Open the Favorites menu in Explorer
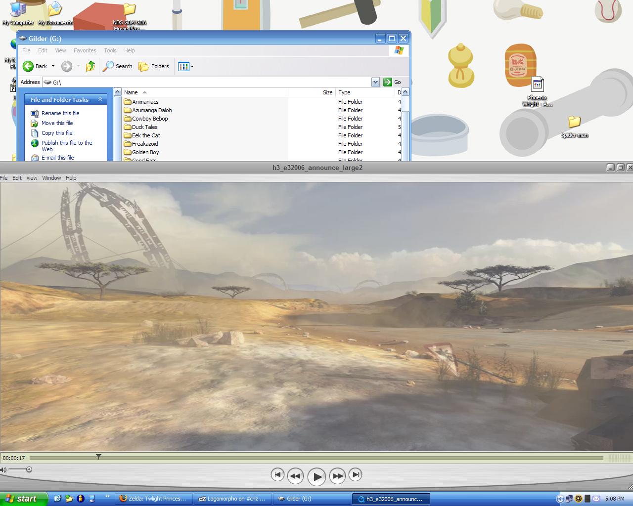The height and width of the screenshot is (506, 633). pyautogui.click(x=85, y=50)
